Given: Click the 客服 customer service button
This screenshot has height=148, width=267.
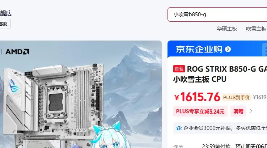Looking at the screenshot, I should point(4,24).
